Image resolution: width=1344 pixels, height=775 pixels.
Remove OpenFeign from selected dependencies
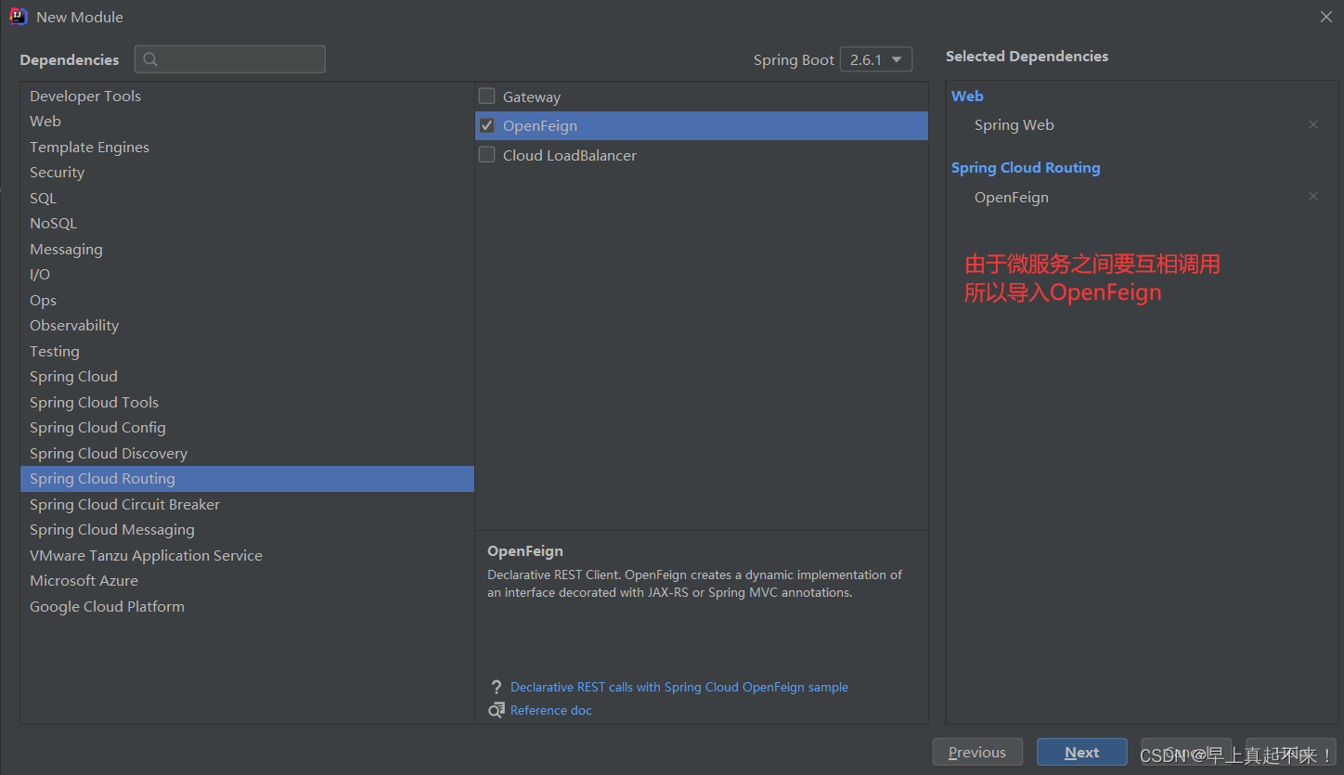(1312, 196)
